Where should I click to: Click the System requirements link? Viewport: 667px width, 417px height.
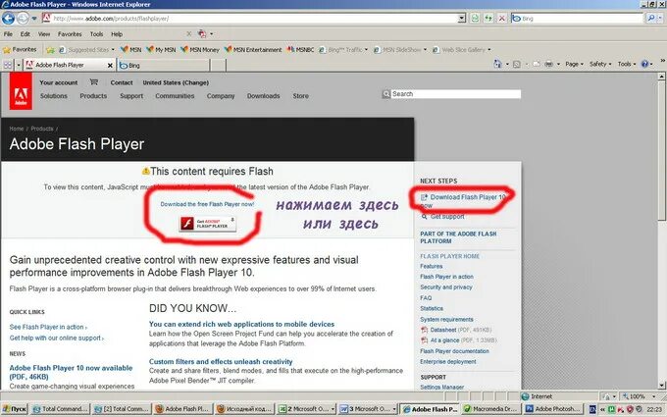[446, 320]
